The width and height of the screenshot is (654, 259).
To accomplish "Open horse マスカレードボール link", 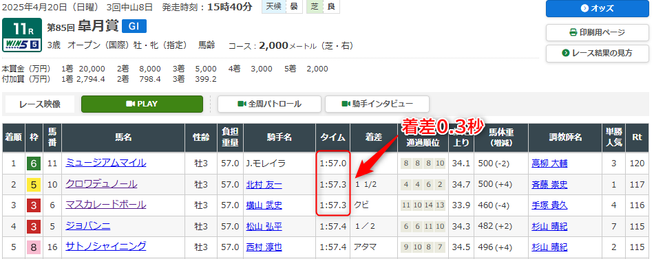I will [106, 205].
